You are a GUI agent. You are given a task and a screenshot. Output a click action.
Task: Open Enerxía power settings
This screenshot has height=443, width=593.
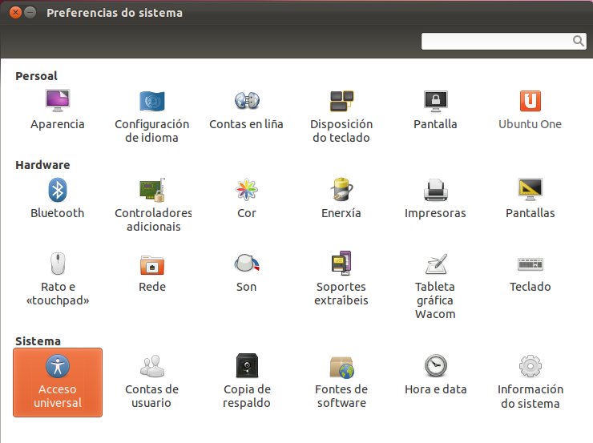pos(341,199)
